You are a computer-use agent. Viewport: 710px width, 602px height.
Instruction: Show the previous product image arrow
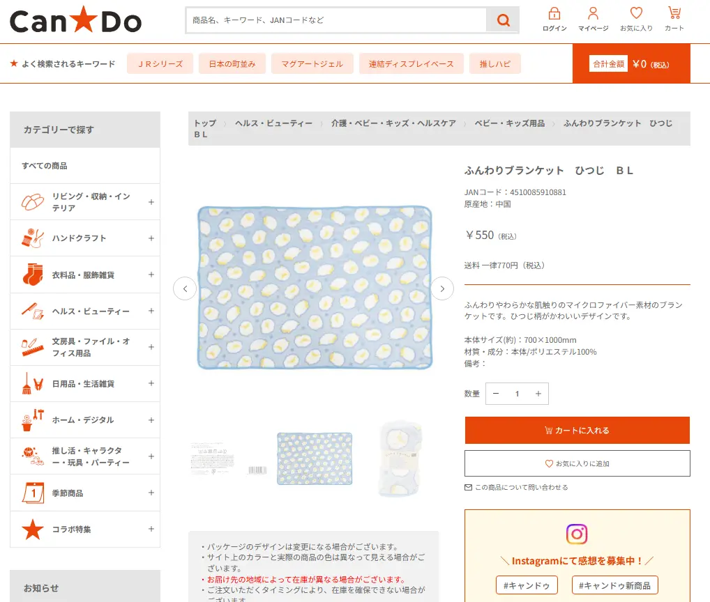point(185,288)
